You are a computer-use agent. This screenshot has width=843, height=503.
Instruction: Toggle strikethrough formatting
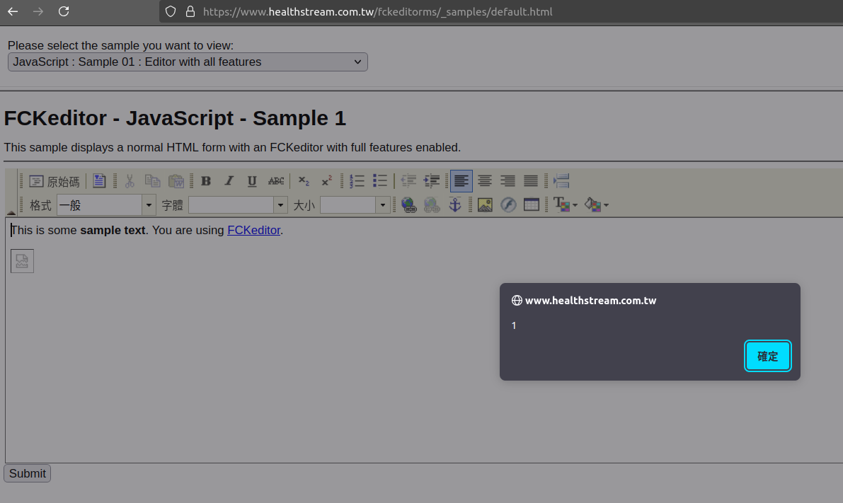(276, 181)
